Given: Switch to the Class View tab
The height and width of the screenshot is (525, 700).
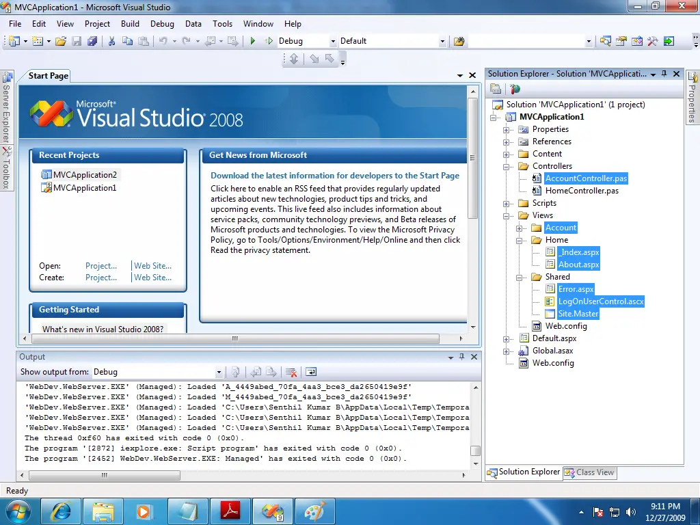Looking at the screenshot, I should point(589,472).
